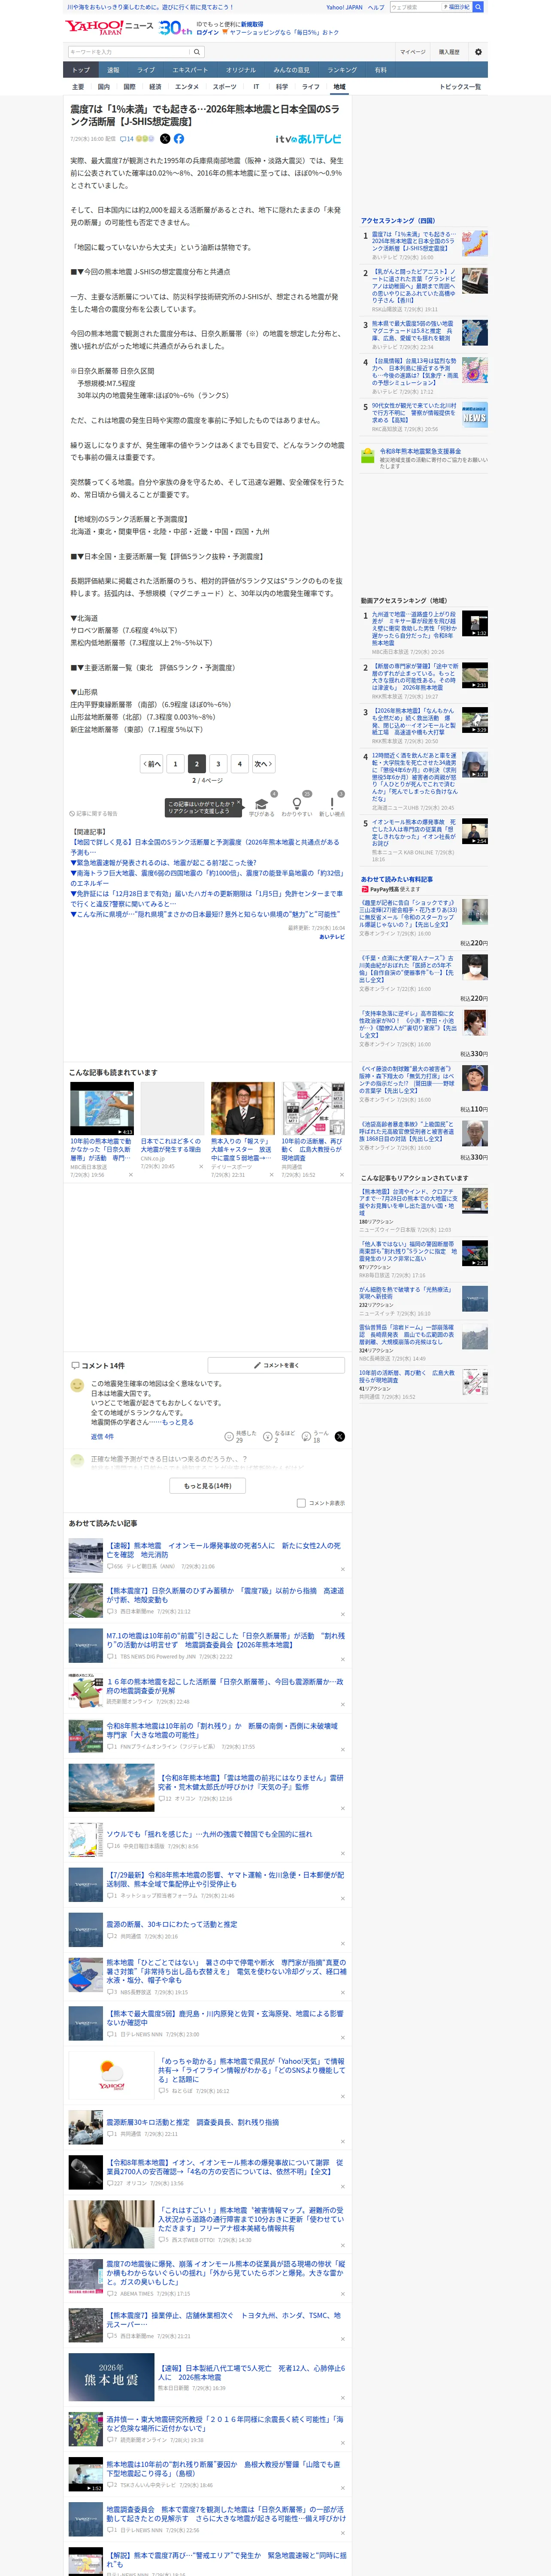Open the settings gear icon in header
Image resolution: width=551 pixels, height=2576 pixels.
pos(478,52)
